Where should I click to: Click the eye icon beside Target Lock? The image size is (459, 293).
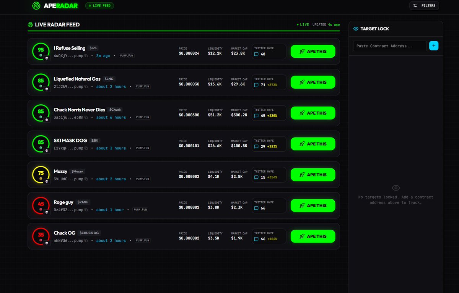[x=356, y=29]
